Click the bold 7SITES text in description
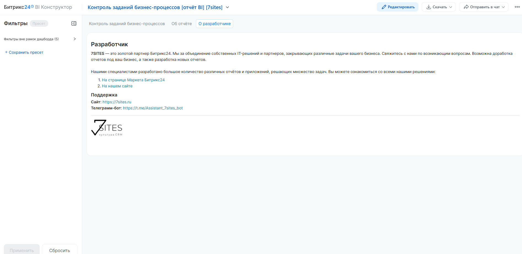This screenshot has width=522, height=254. 98,53
